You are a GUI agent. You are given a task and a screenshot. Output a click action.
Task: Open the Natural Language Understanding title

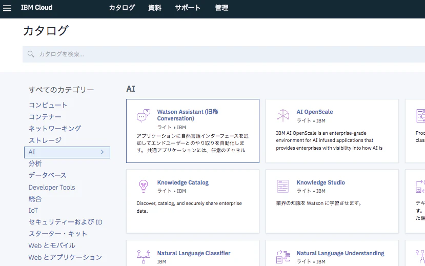coord(340,253)
